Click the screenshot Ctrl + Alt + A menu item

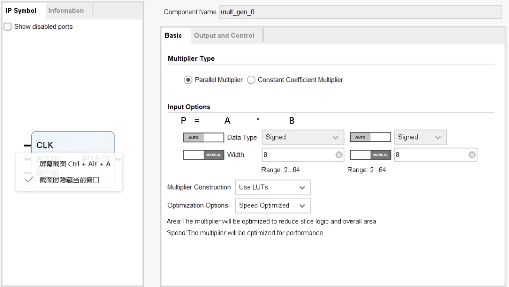coord(74,164)
